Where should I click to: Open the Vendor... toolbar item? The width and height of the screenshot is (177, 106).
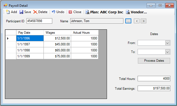point(136,12)
